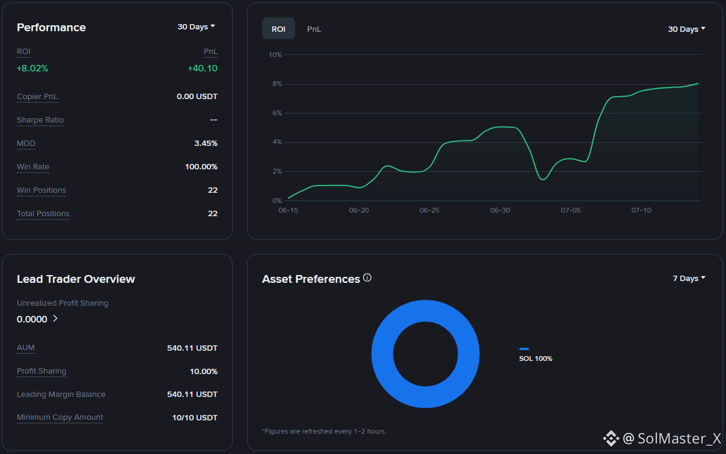Click the AUM 540.11 USDT value
The height and width of the screenshot is (454, 726).
(192, 348)
